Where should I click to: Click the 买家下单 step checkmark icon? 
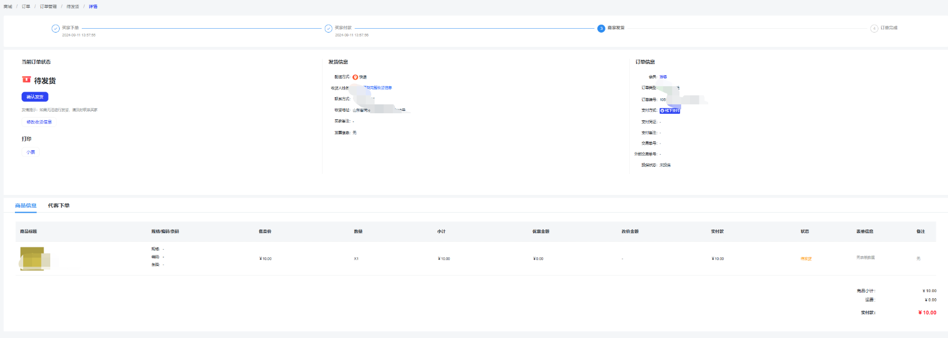click(x=55, y=29)
